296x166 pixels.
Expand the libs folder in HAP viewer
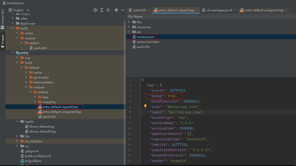129,22
